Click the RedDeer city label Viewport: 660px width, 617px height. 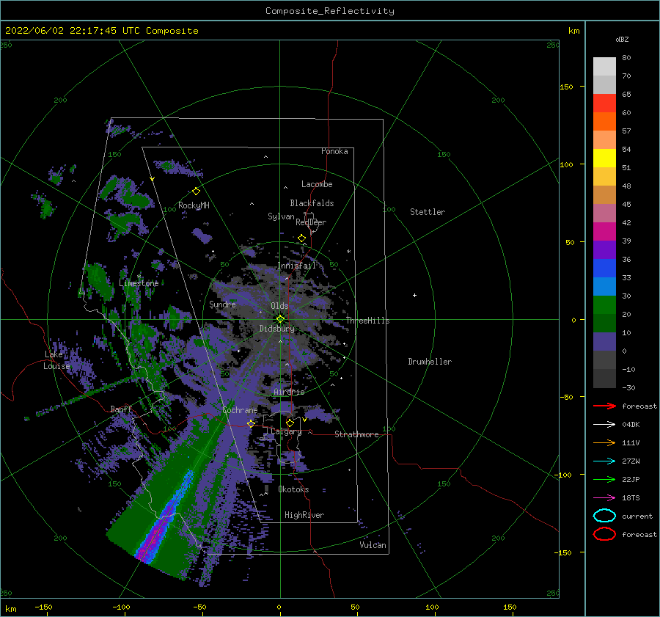311,222
